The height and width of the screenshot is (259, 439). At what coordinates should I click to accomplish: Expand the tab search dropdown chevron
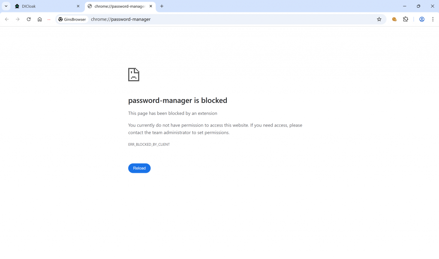click(x=6, y=6)
